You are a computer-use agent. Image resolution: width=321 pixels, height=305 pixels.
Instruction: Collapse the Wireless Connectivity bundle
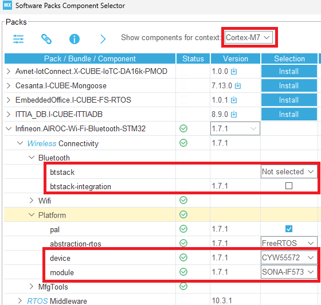coord(20,143)
